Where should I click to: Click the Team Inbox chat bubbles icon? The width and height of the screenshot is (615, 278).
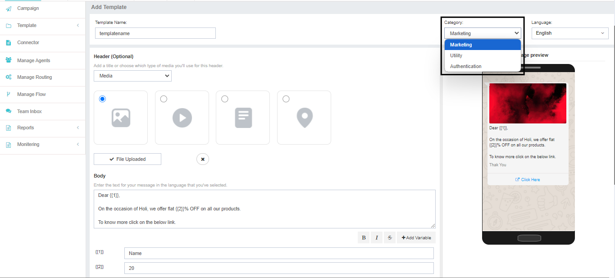click(9, 111)
